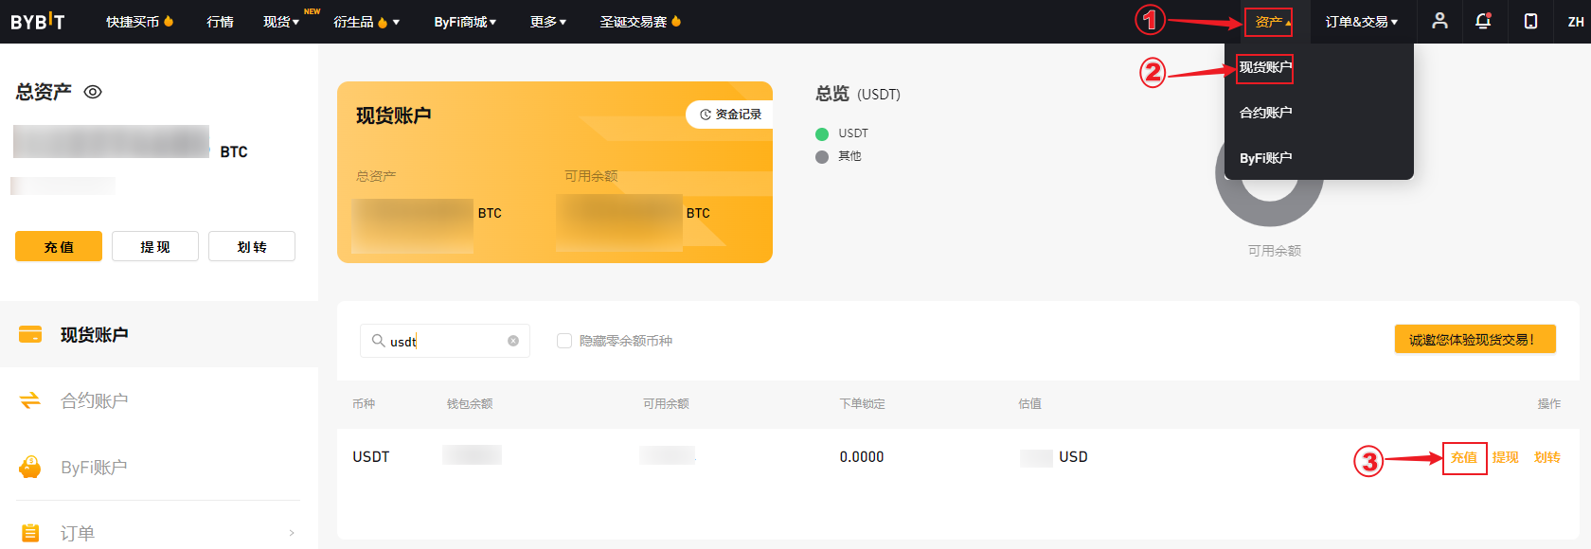The width and height of the screenshot is (1591, 549).
Task: Expand the 订单&交易 dropdown in header
Action: pos(1361,22)
